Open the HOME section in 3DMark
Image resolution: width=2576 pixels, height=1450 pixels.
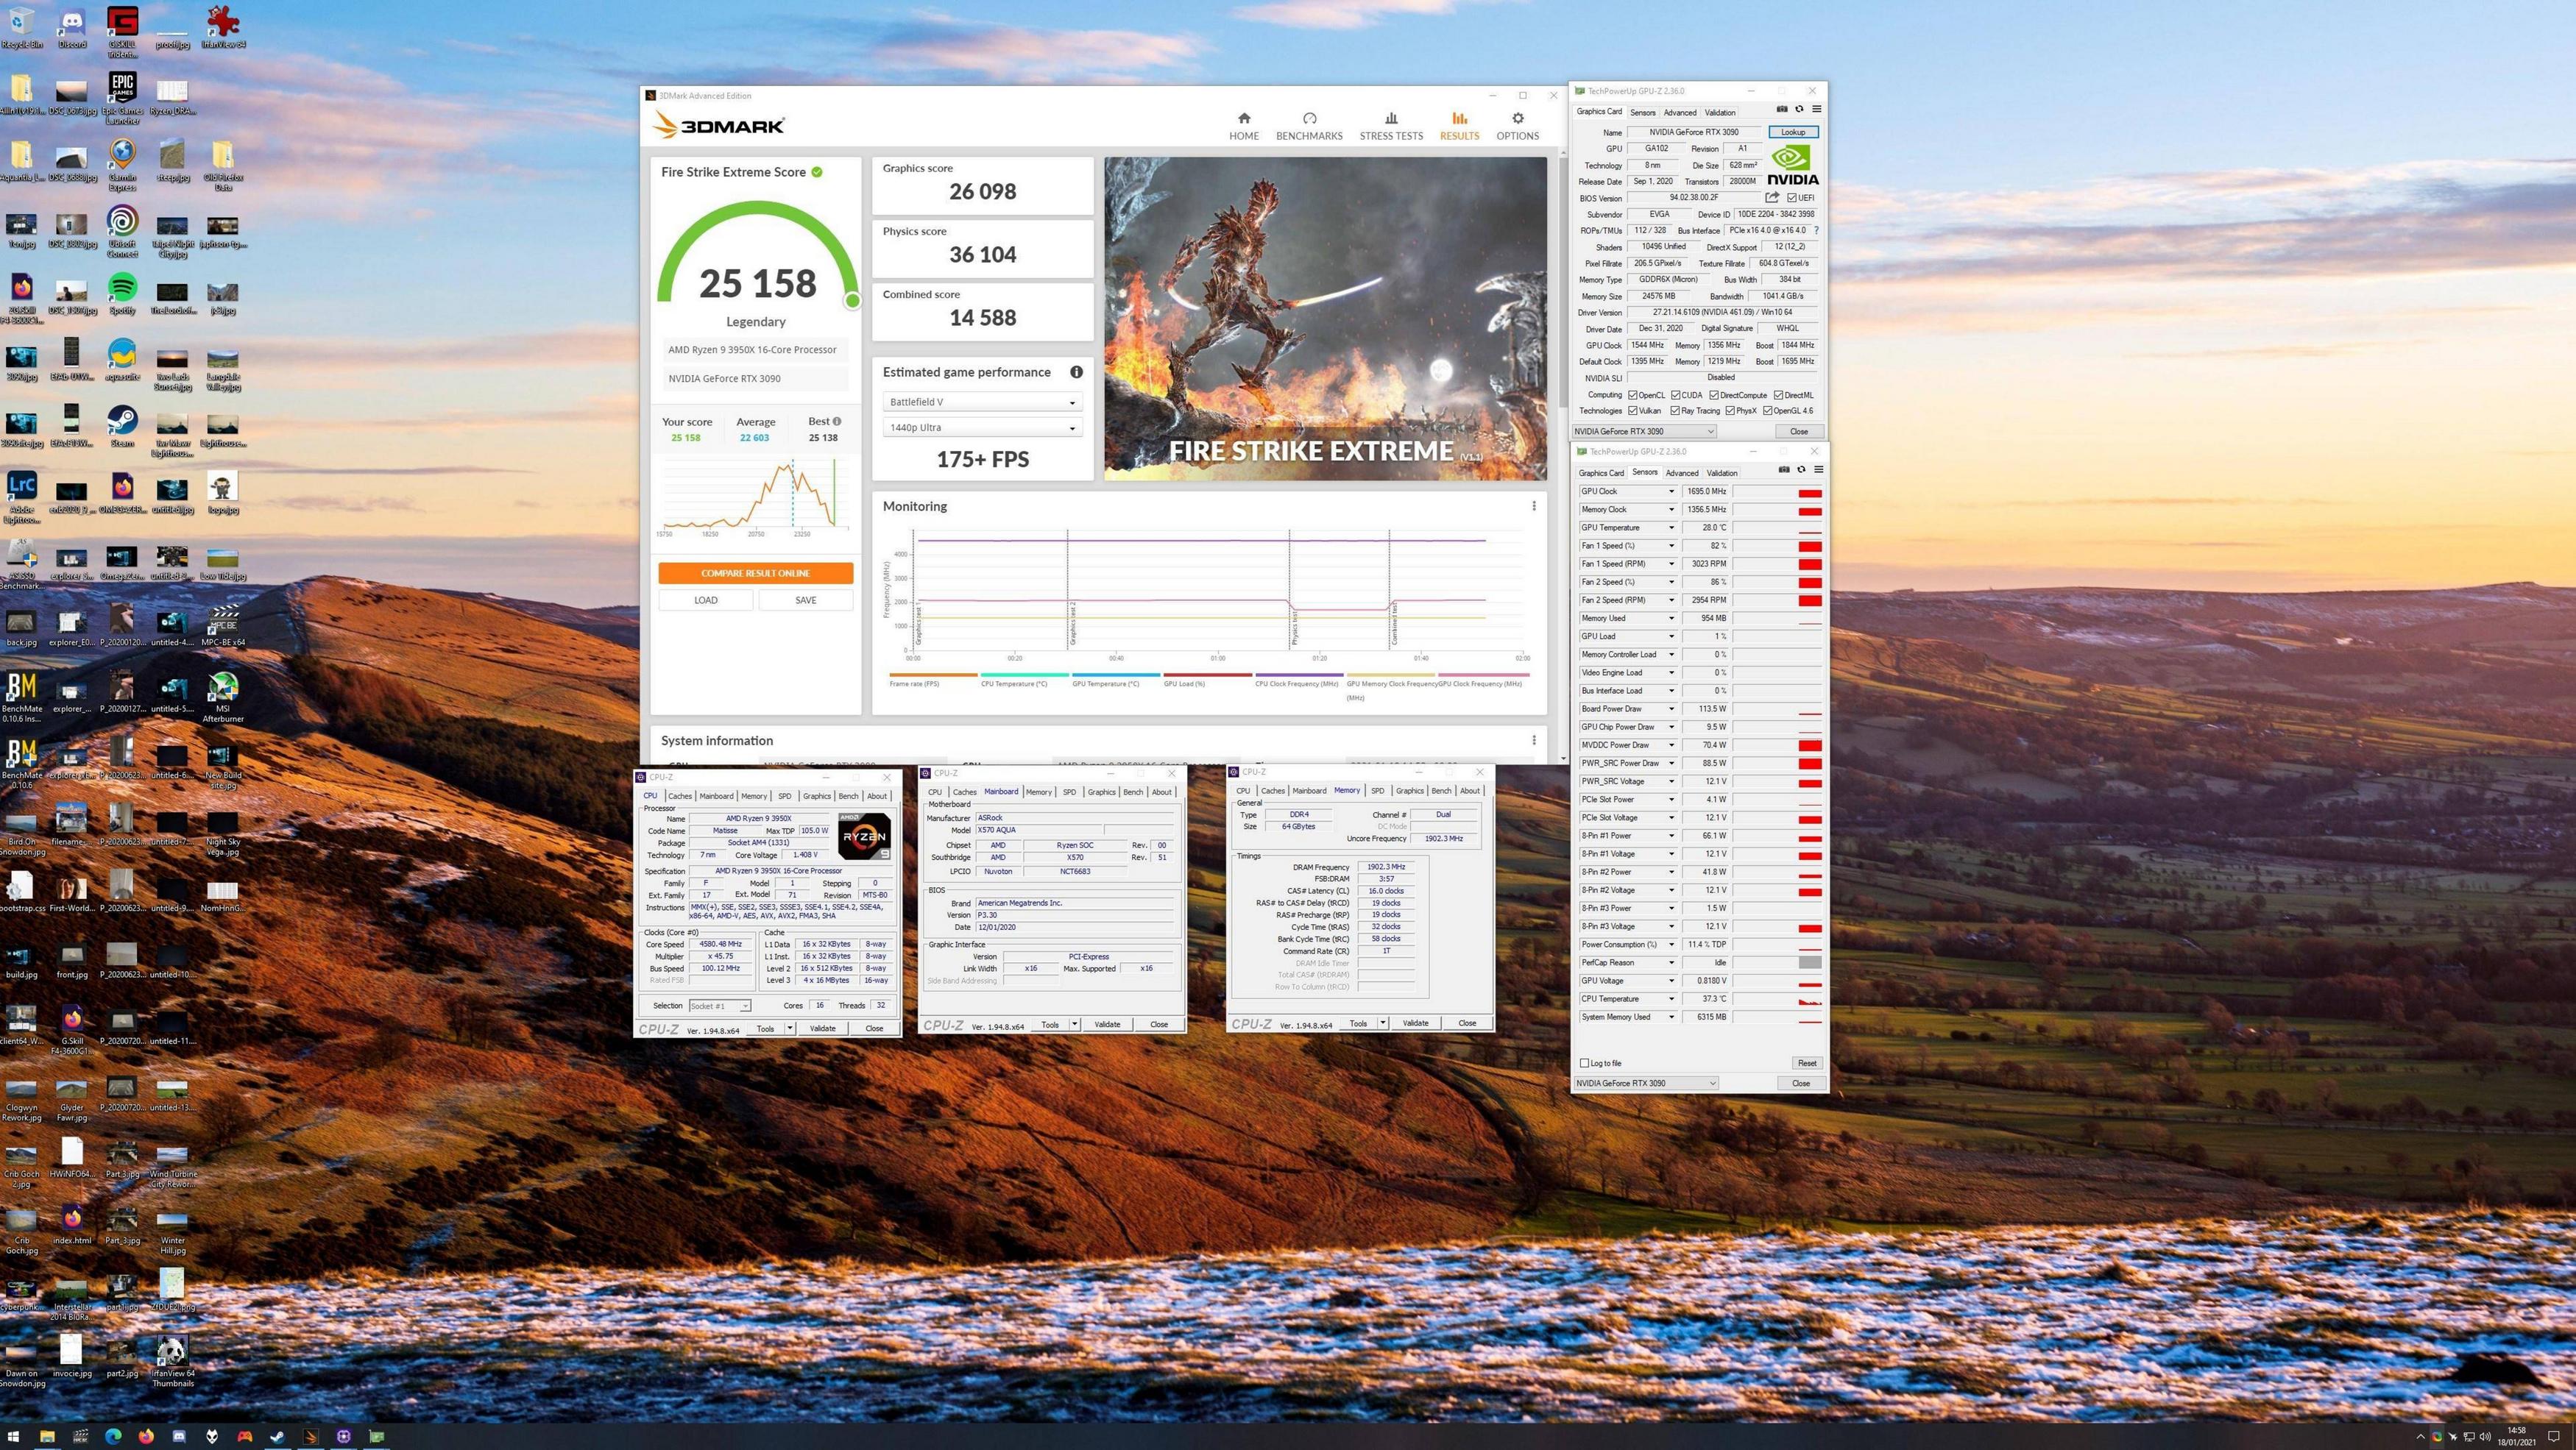(x=1243, y=126)
